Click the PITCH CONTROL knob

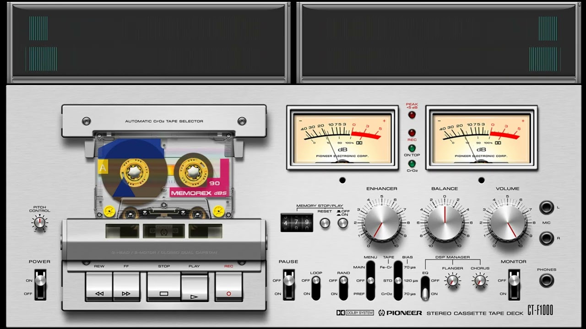[40, 223]
